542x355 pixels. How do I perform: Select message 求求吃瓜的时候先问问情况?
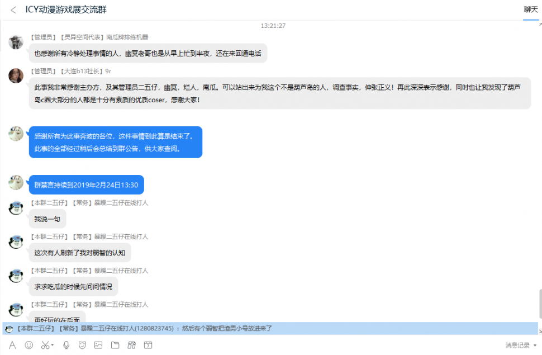click(73, 286)
